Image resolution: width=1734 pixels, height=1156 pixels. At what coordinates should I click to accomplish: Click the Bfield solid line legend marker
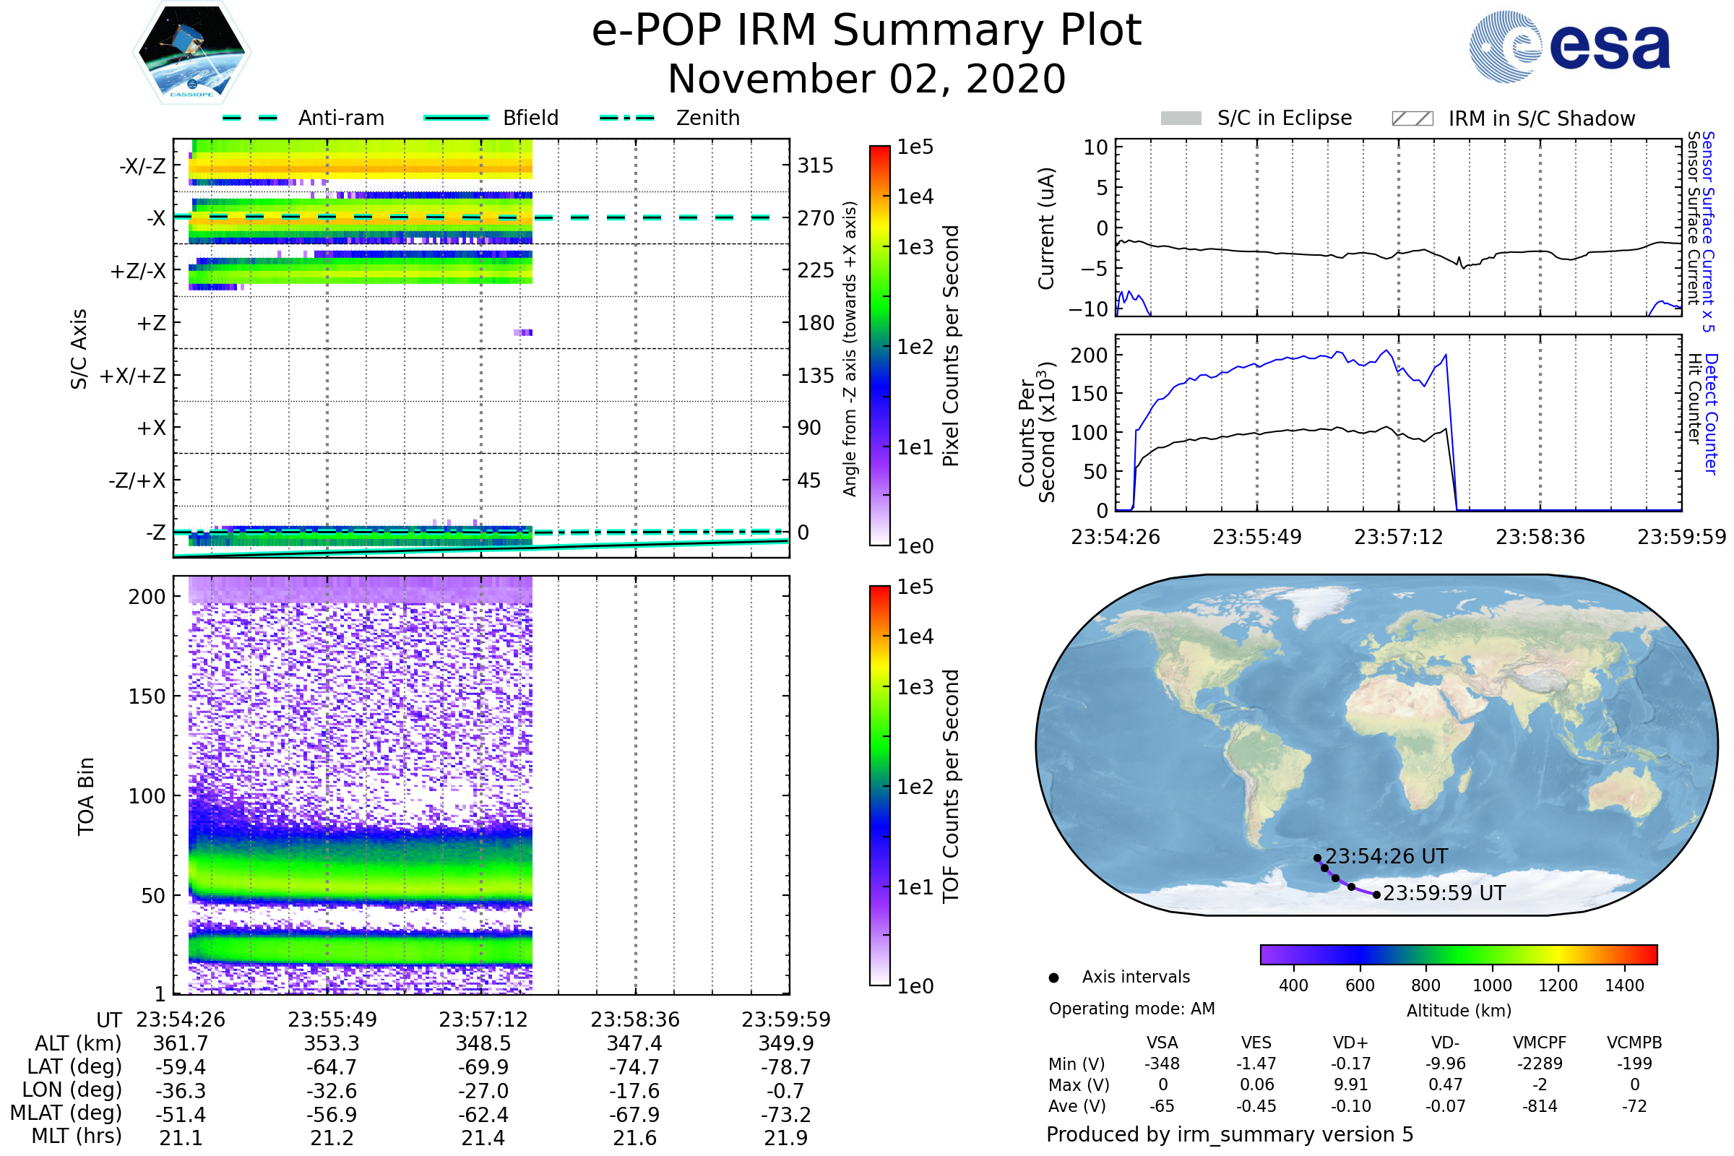click(456, 118)
